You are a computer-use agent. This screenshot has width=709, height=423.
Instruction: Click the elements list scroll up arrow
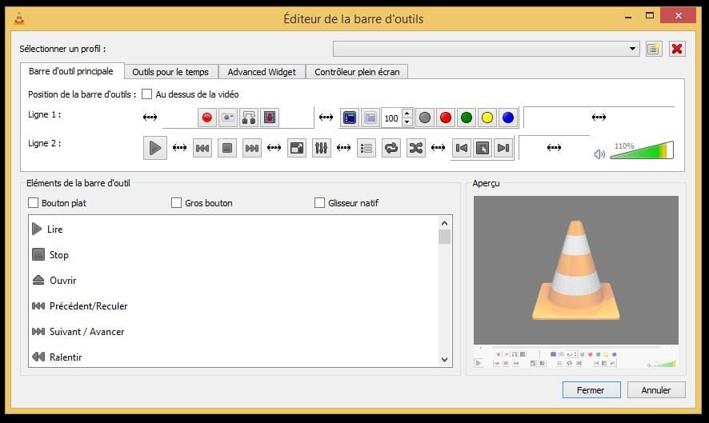(x=444, y=223)
